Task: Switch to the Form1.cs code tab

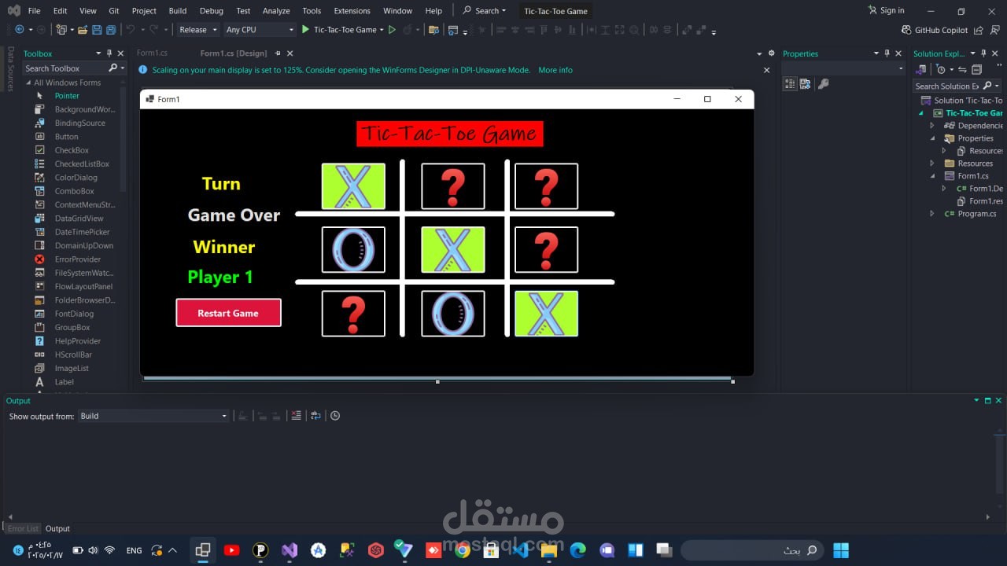Action: tap(152, 53)
